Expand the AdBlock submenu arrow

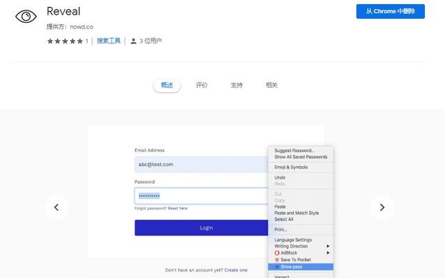tap(328, 253)
